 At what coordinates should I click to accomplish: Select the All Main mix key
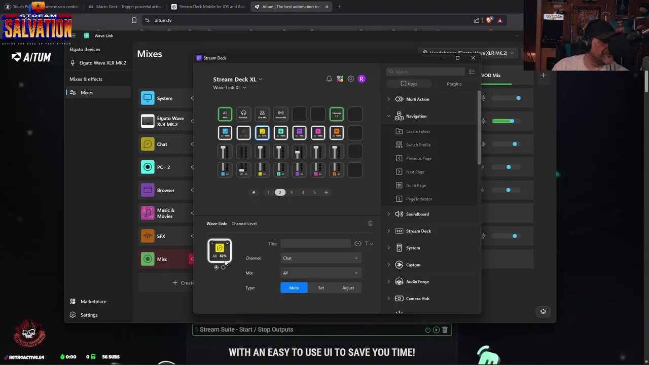coord(225,115)
